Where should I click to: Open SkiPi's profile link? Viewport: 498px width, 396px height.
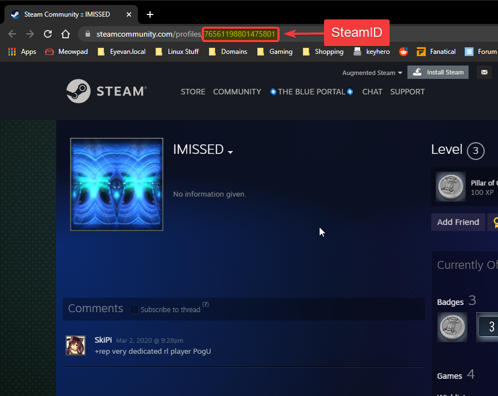pos(103,340)
